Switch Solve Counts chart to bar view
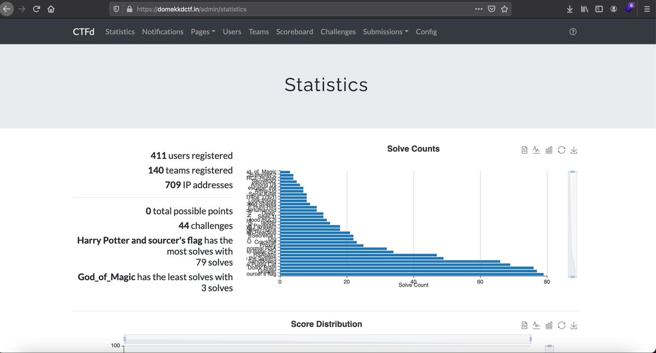Viewport: 656px width, 353px height. 549,150
